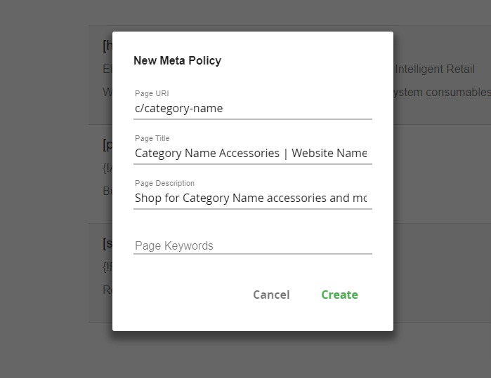491x378 pixels.
Task: Create the new meta policy
Action: (339, 295)
